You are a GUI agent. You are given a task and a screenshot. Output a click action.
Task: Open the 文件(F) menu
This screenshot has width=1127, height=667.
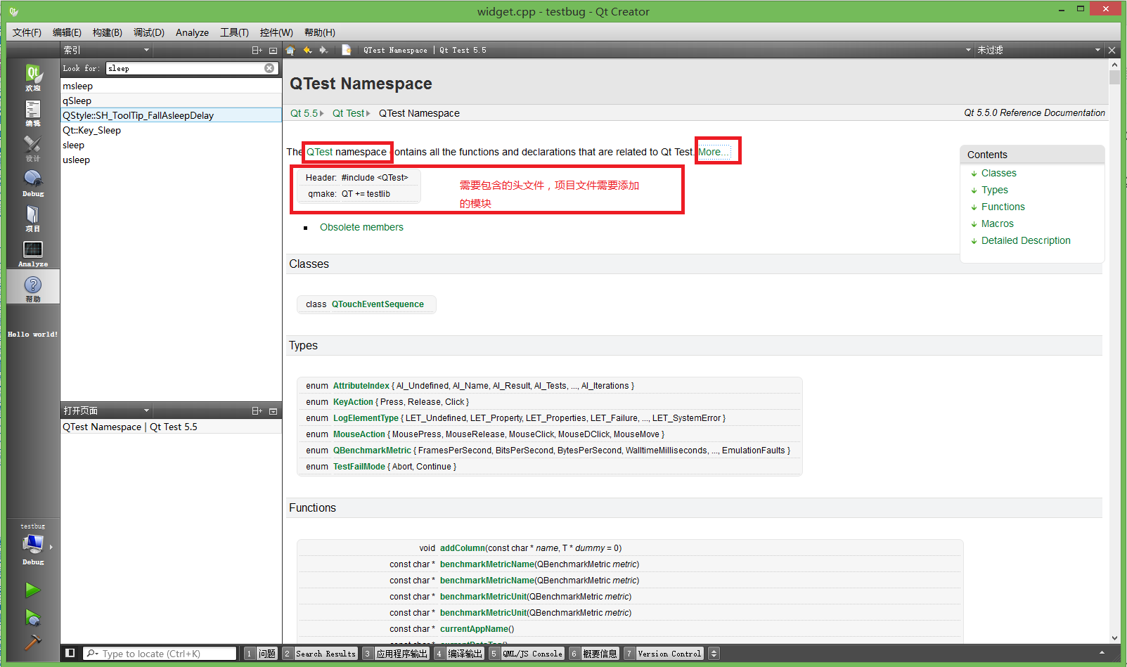tap(27, 32)
